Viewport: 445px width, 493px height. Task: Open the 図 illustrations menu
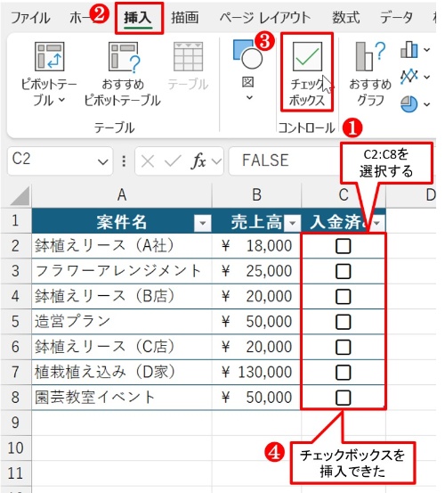tap(248, 70)
